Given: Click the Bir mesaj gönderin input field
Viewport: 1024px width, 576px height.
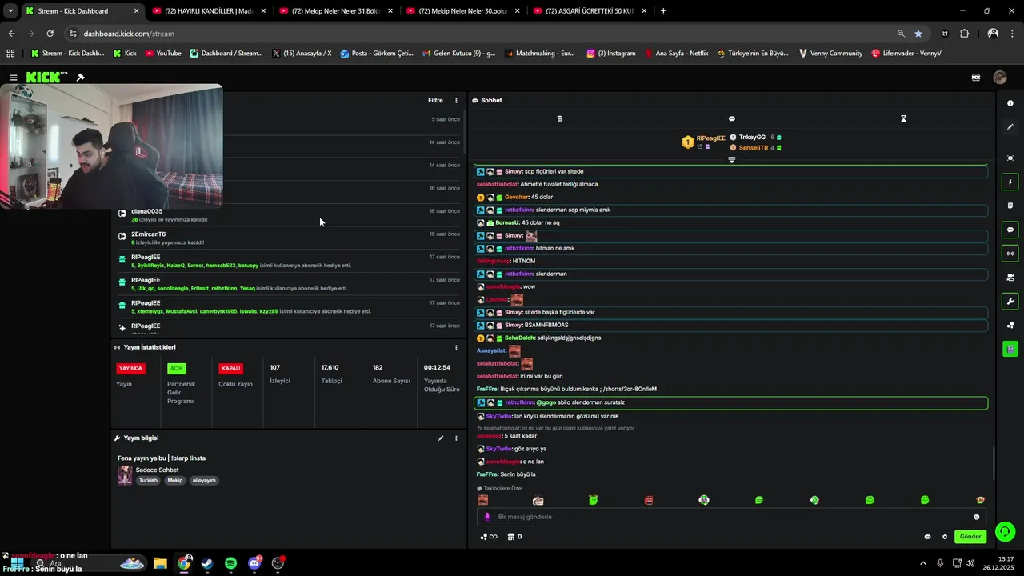Looking at the screenshot, I should (x=732, y=517).
